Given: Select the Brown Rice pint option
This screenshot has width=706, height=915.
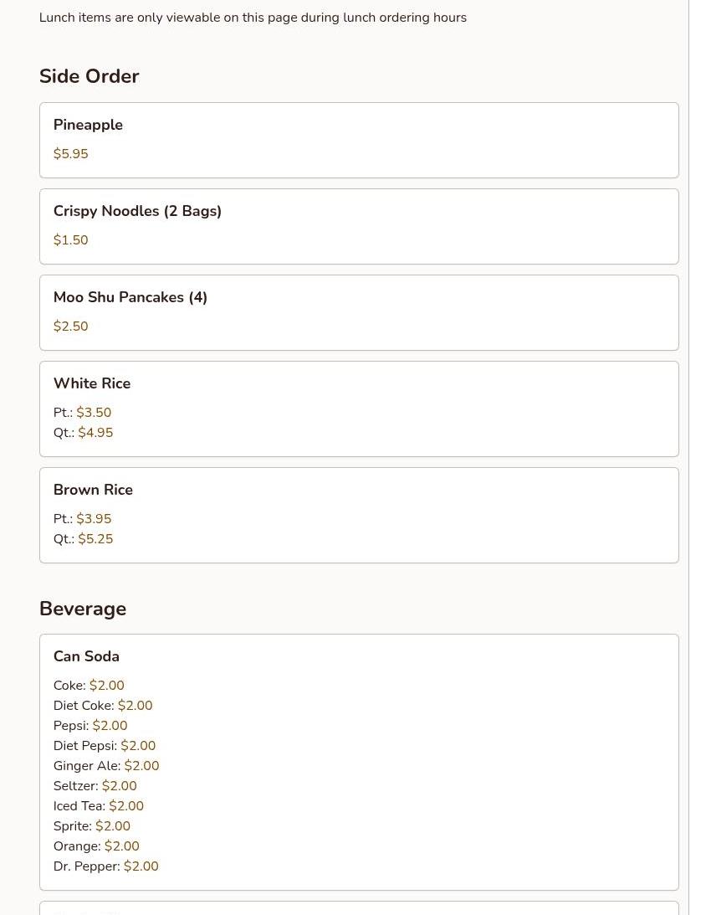Looking at the screenshot, I should (82, 519).
